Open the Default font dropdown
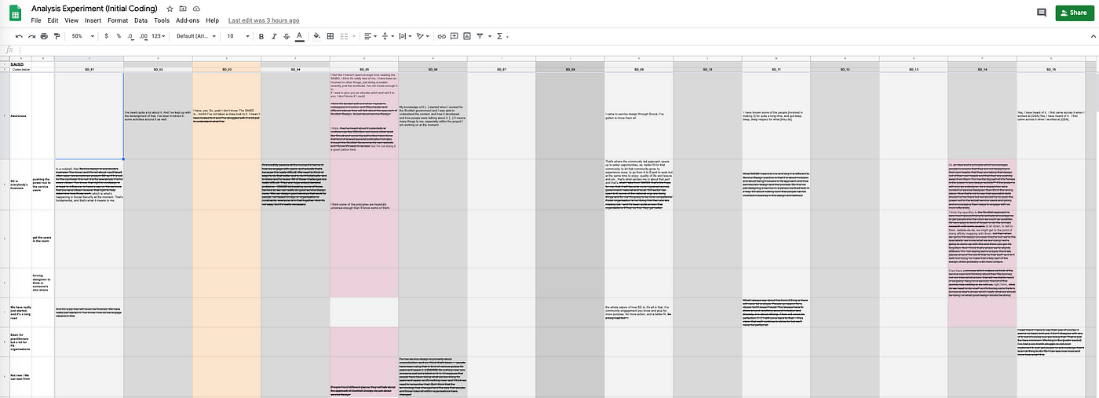 tap(197, 36)
